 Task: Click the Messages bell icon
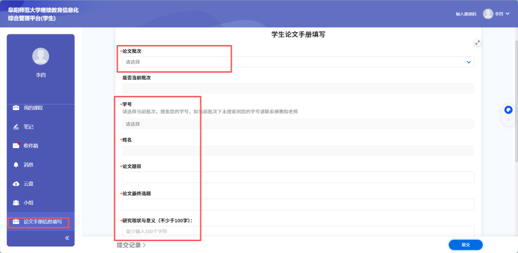16,165
